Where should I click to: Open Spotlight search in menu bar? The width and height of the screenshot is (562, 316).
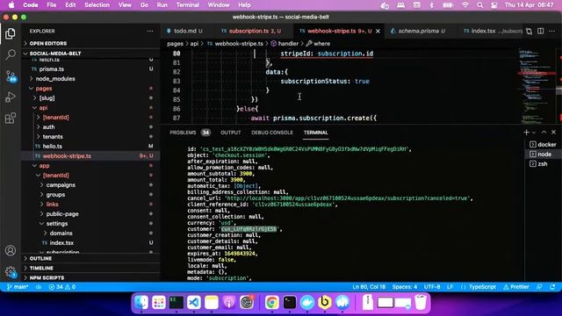pos(480,5)
